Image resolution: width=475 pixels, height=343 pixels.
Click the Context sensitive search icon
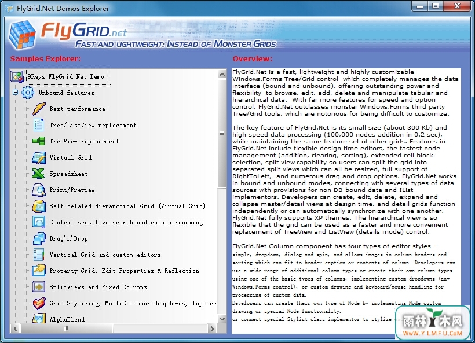(x=39, y=222)
